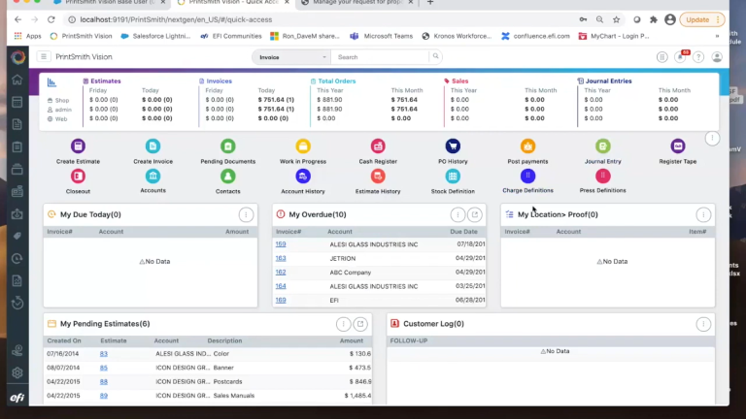The image size is (746, 419).
Task: Open Post payments icon
Action: 527,146
